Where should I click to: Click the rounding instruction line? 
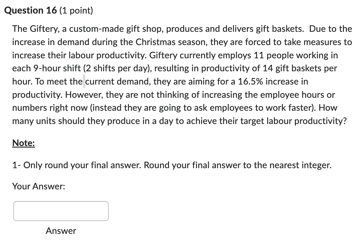(x=172, y=165)
